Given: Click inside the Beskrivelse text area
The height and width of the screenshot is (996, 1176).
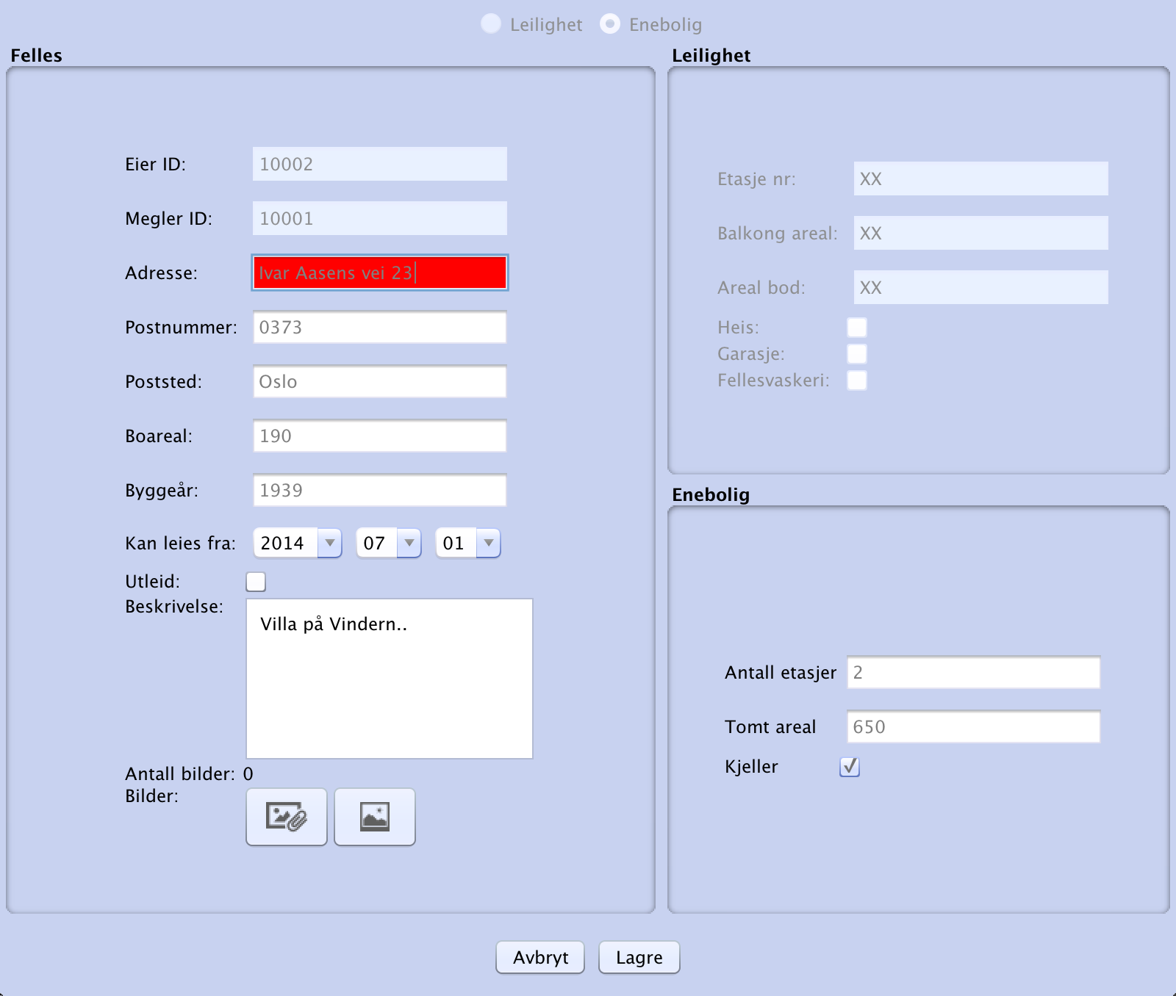Looking at the screenshot, I should coord(390,679).
